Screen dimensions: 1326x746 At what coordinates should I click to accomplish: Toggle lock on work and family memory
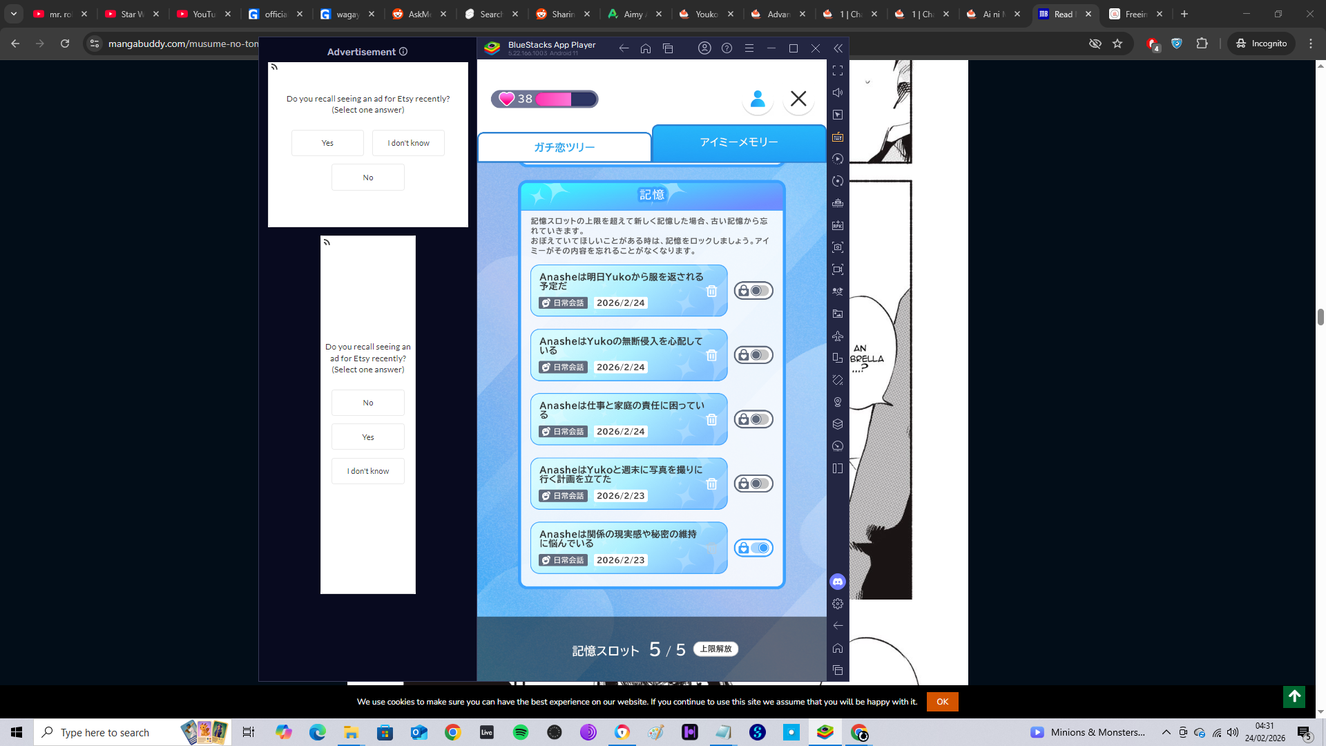point(753,419)
